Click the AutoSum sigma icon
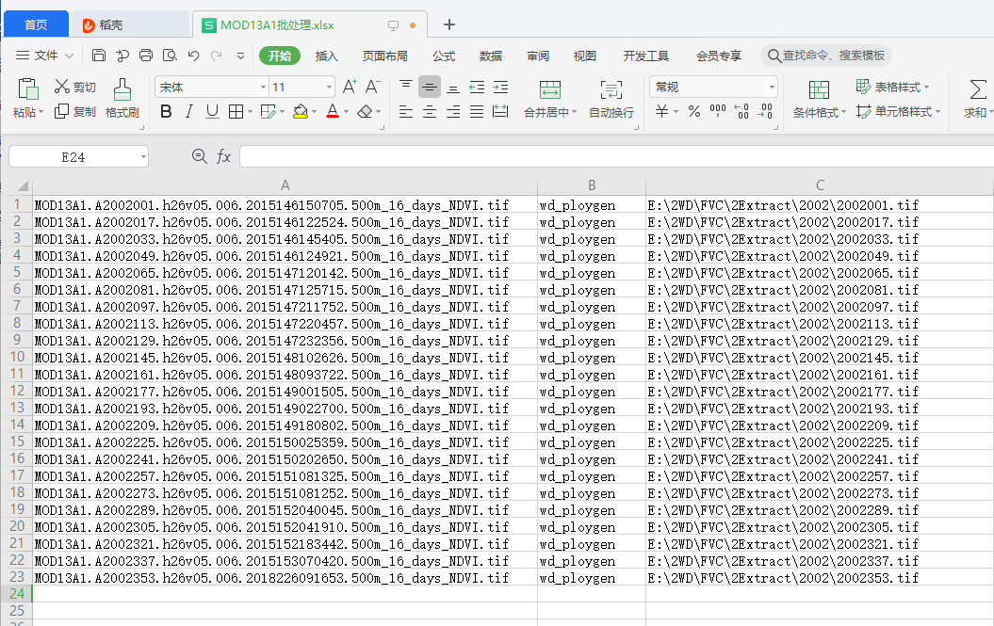The height and width of the screenshot is (626, 994). pos(978,89)
